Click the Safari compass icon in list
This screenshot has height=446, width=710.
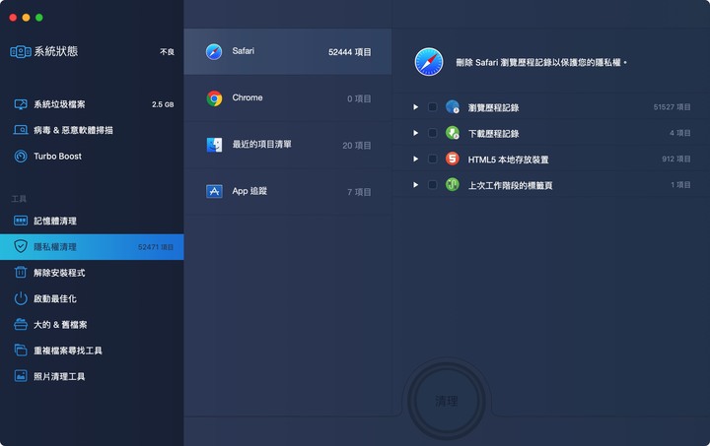pos(214,52)
